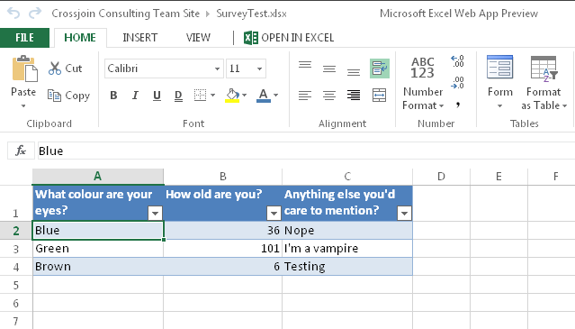Image resolution: width=575 pixels, height=329 pixels.
Task: Align text right
Action: click(354, 96)
